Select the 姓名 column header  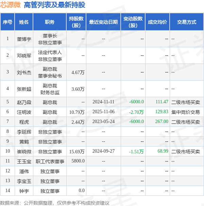coord(24,22)
